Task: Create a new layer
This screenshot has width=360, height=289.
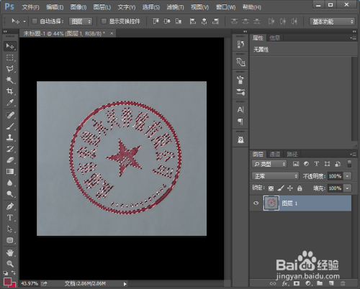Action: pyautogui.click(x=331, y=283)
